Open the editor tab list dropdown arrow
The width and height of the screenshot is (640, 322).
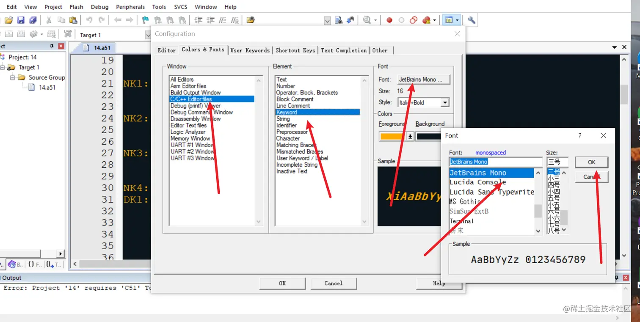coord(614,47)
